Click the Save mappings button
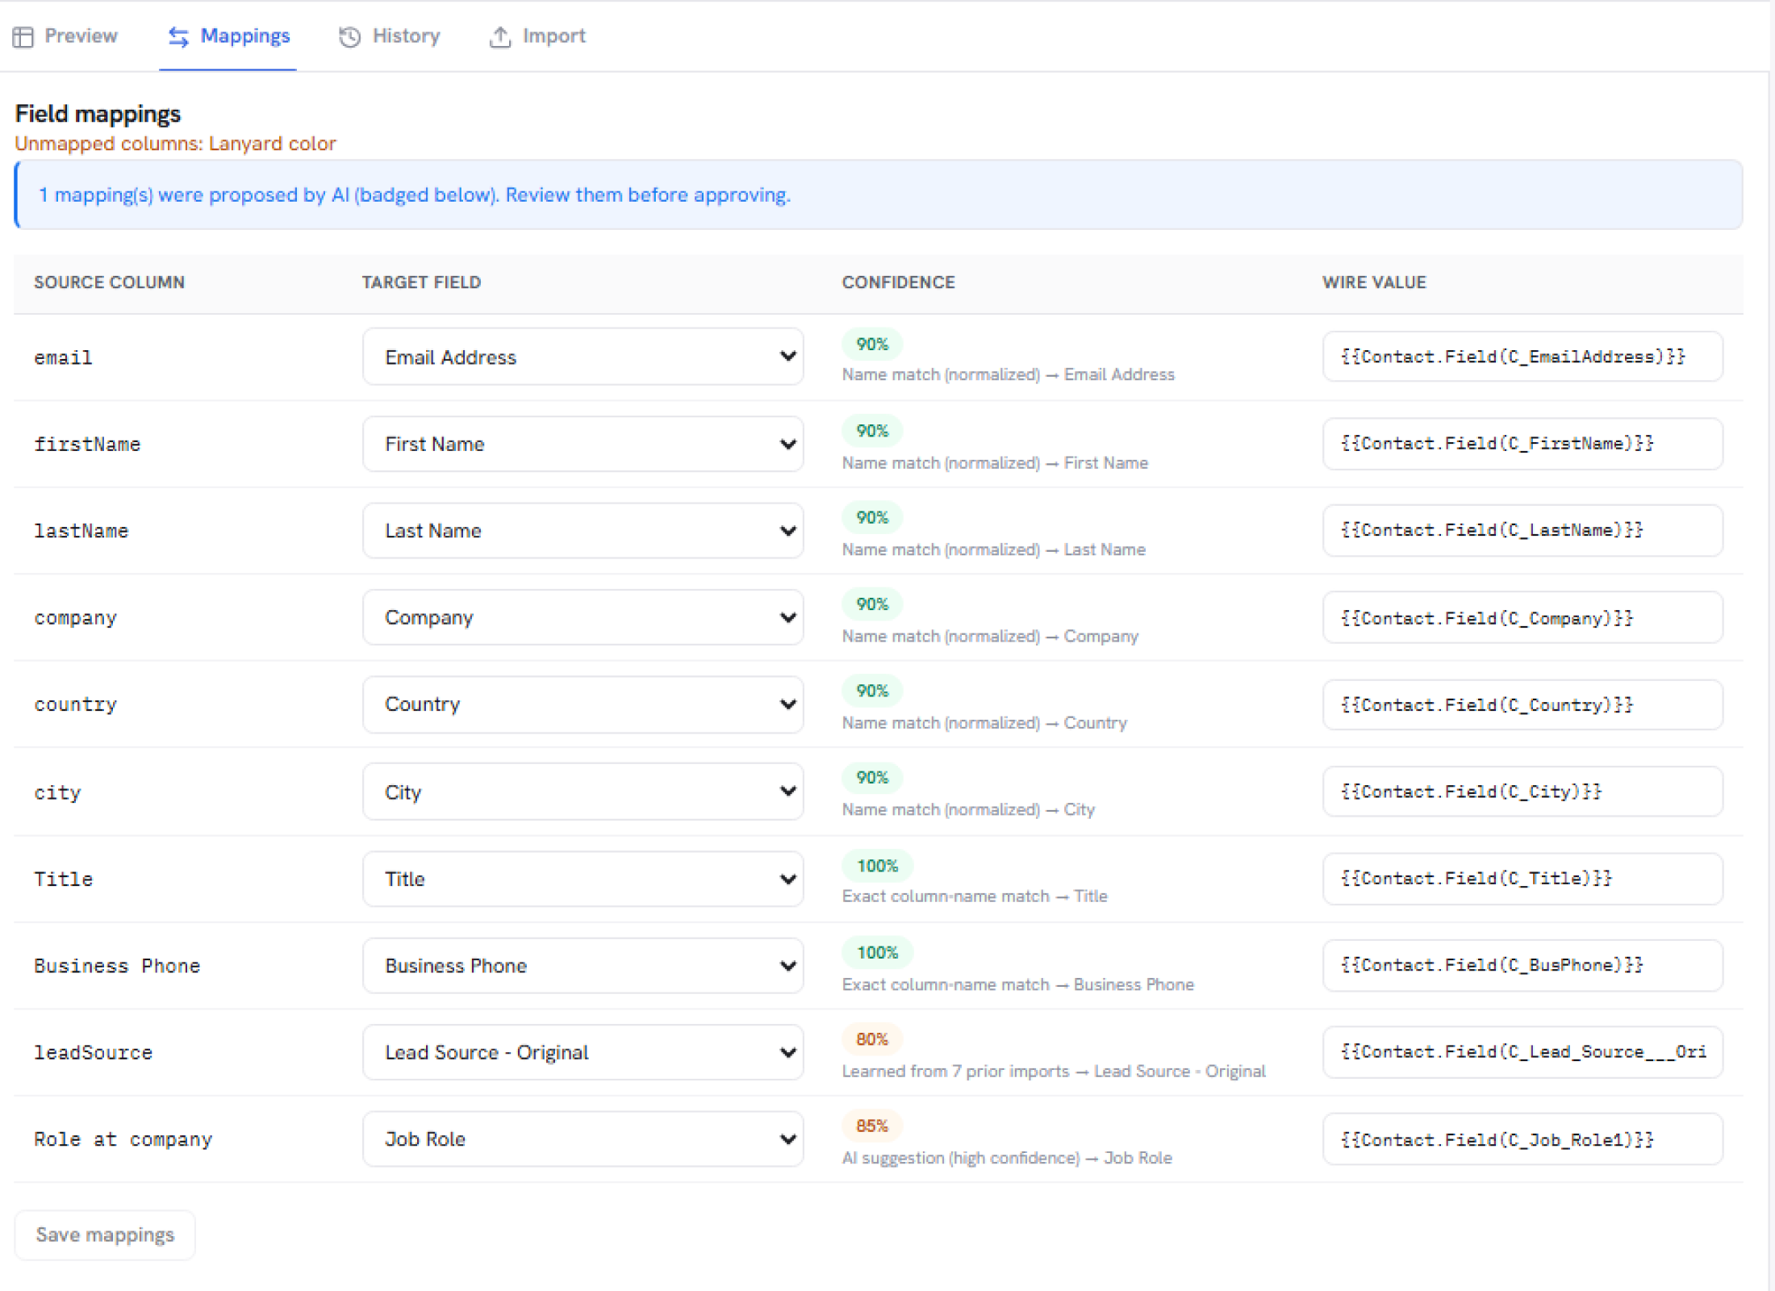This screenshot has height=1291, width=1775. pos(105,1235)
